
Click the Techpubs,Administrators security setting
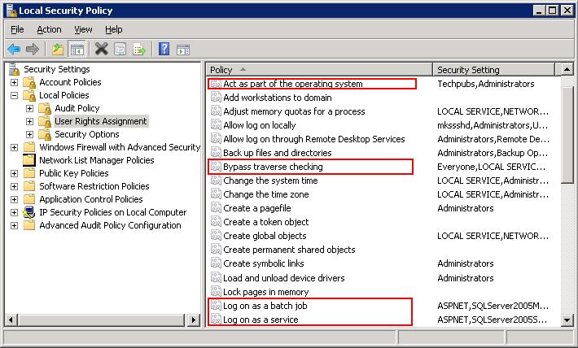click(x=485, y=84)
